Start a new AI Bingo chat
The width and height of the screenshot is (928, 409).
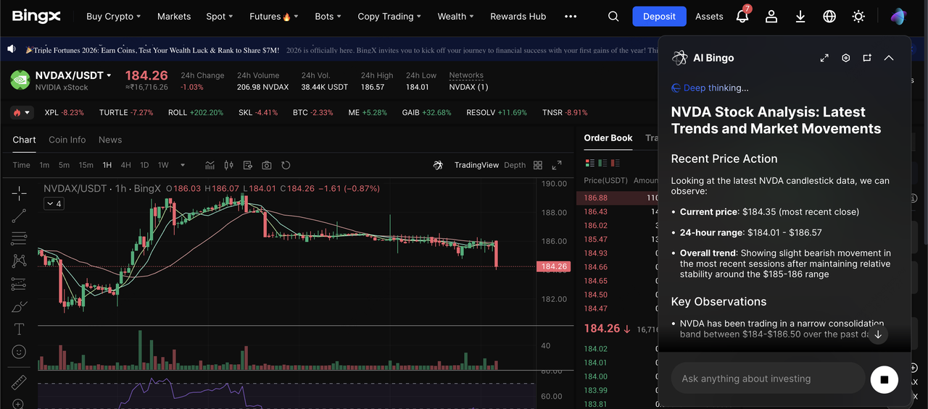point(867,58)
